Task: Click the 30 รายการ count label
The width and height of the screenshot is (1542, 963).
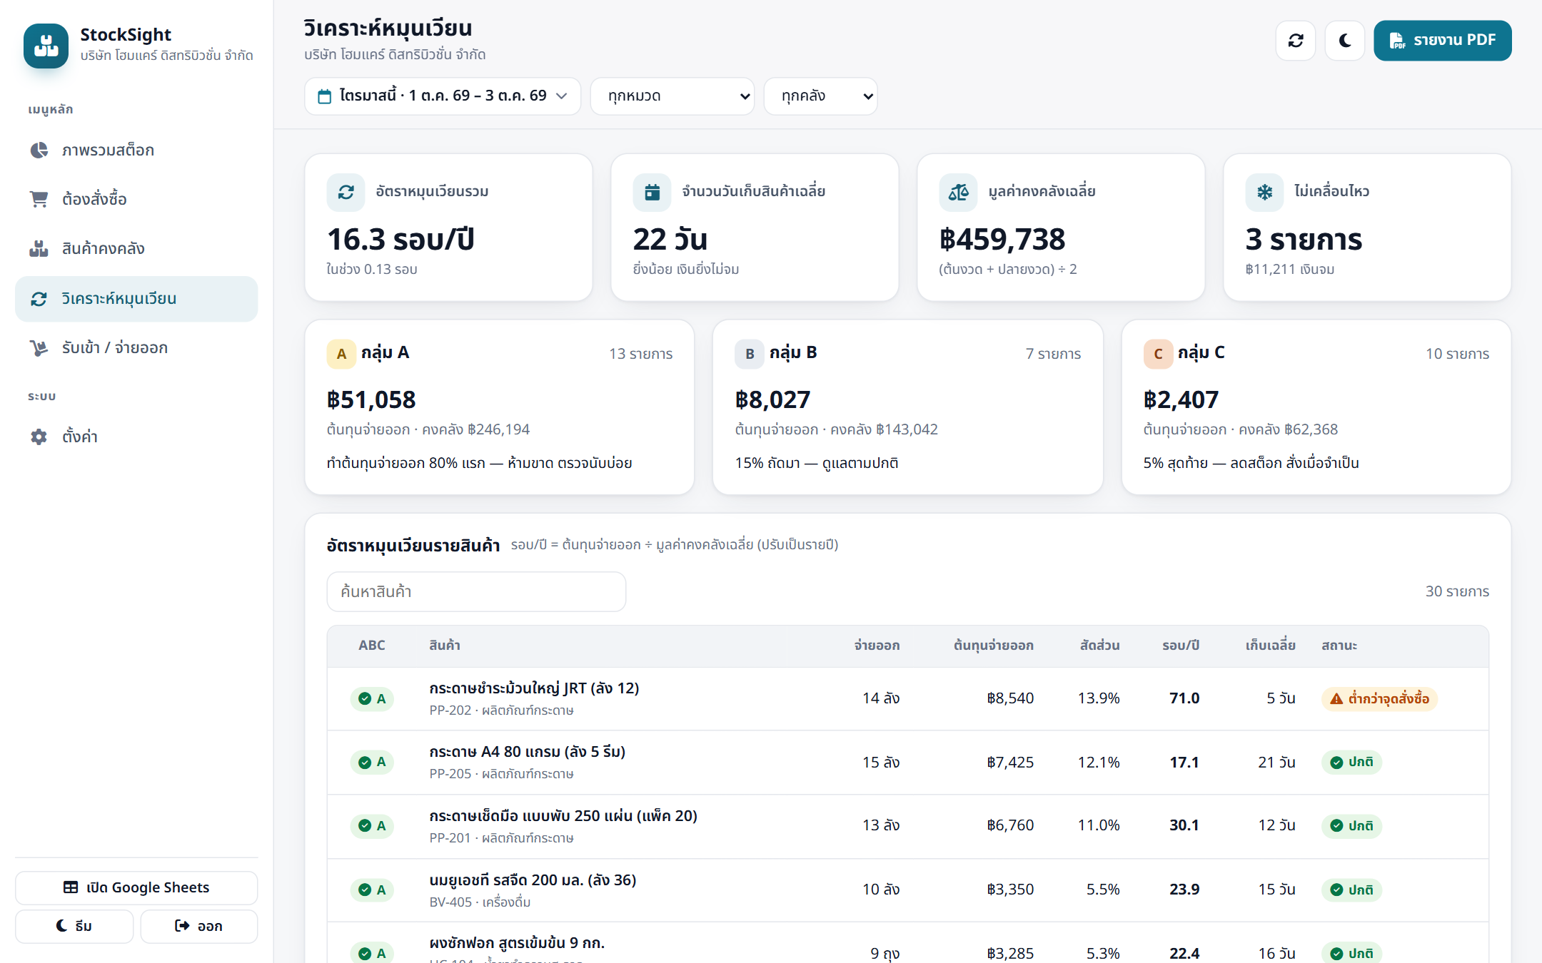Action: click(x=1457, y=591)
